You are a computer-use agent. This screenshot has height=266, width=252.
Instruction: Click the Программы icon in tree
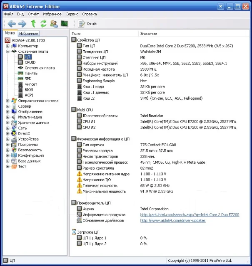(x=14, y=145)
